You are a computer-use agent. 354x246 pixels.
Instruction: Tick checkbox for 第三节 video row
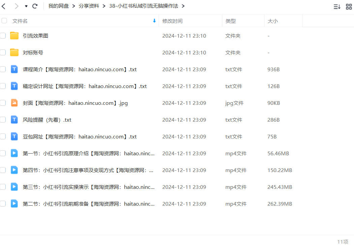tap(3, 187)
